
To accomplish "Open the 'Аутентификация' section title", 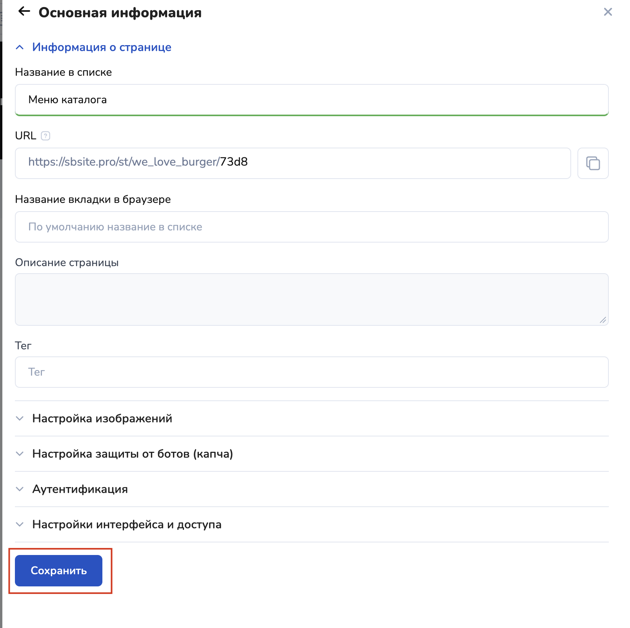I will pyautogui.click(x=80, y=489).
